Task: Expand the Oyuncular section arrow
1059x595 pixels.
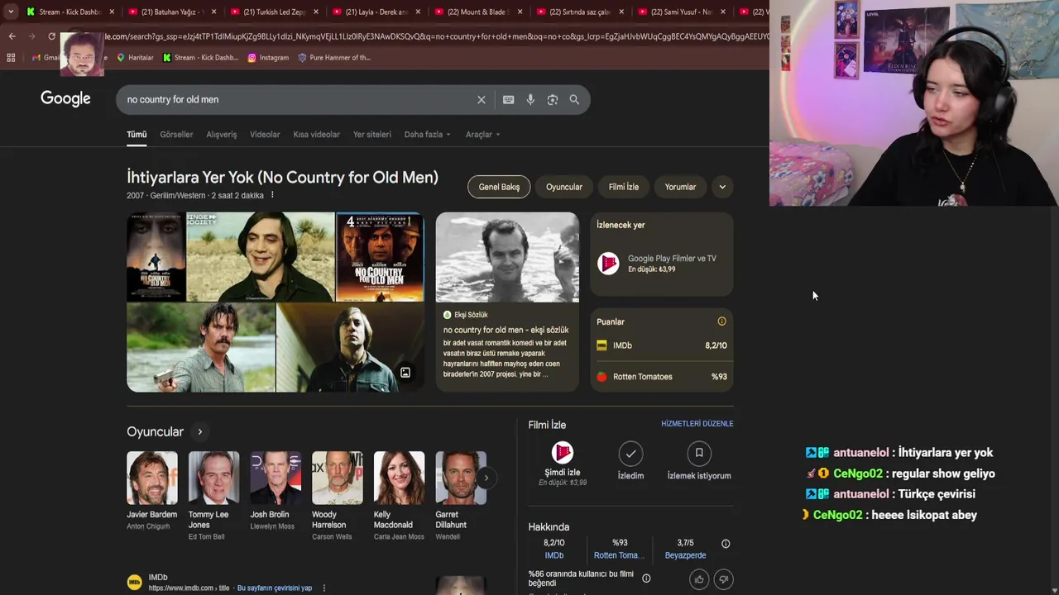Action: coord(199,432)
